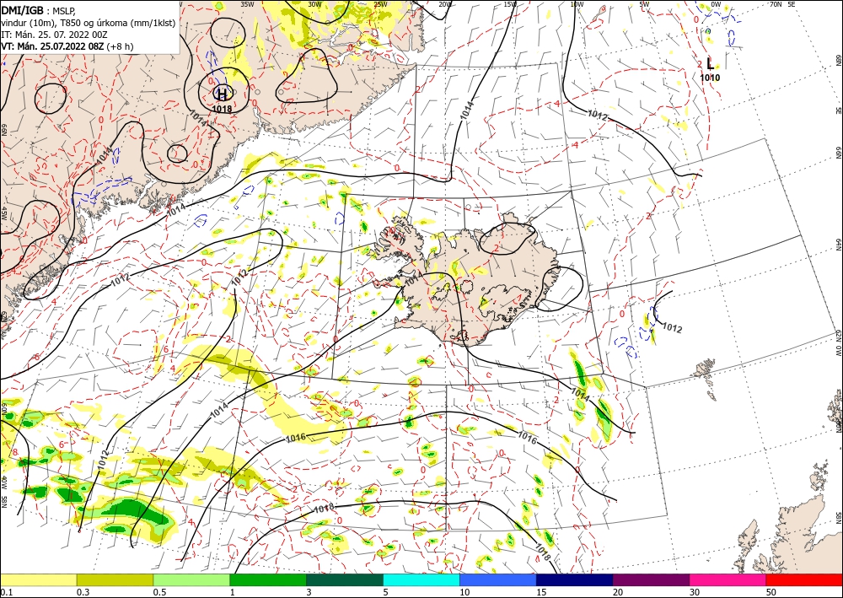Click the legend value label 0.3
This screenshot has height=598, width=843.
click(83, 592)
